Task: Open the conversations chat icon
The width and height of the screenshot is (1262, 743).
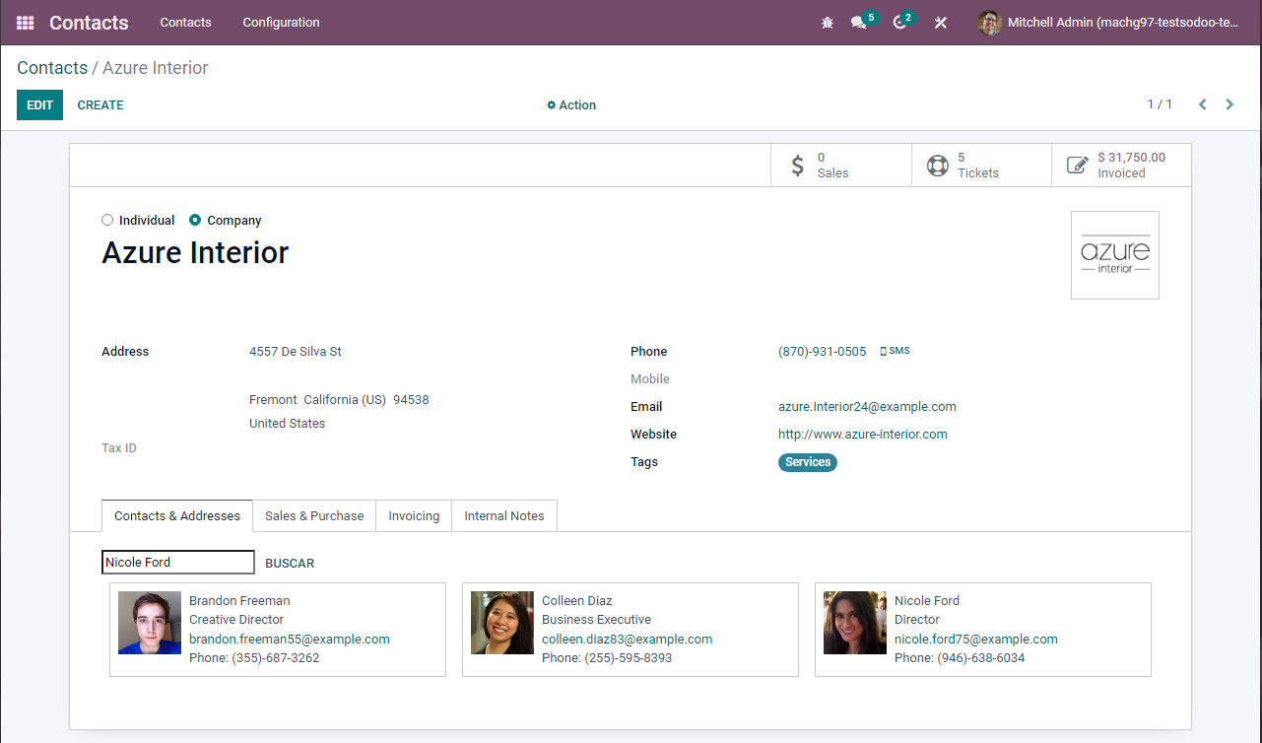Action: pyautogui.click(x=858, y=23)
